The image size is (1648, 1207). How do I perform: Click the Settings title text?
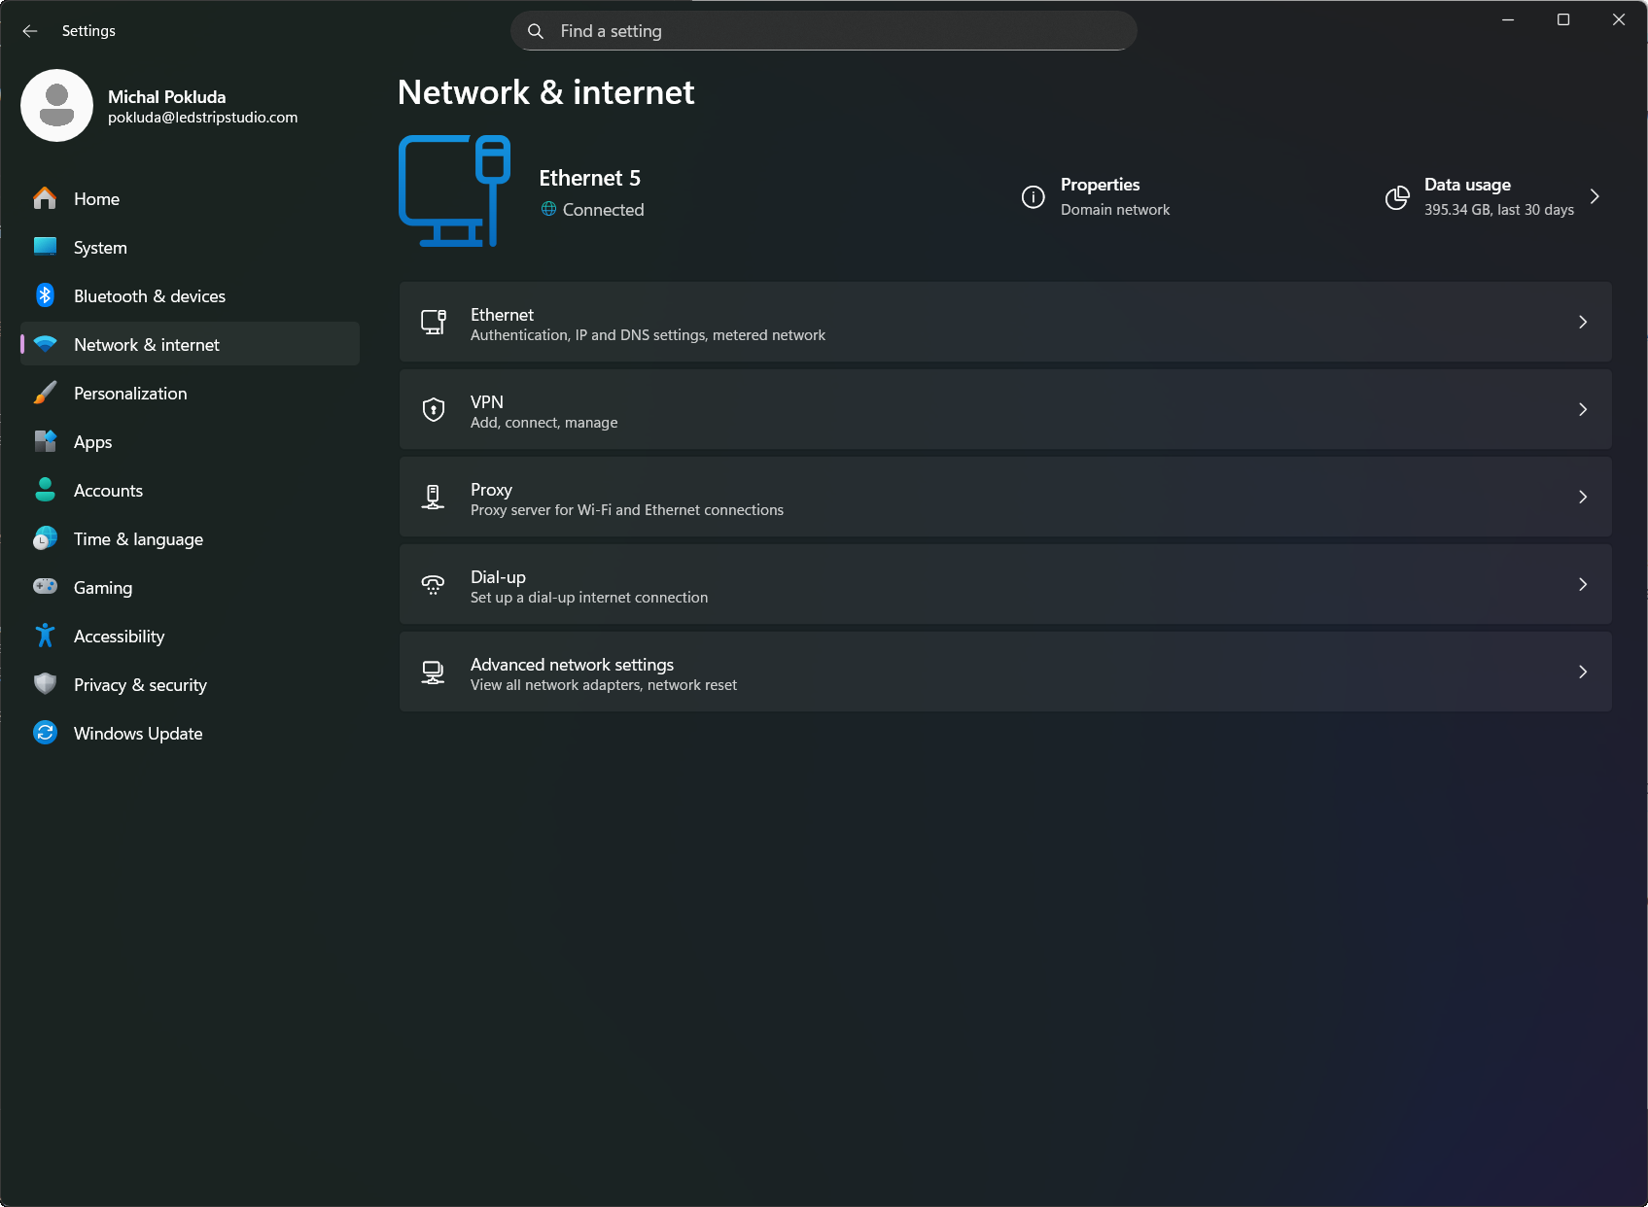[88, 31]
